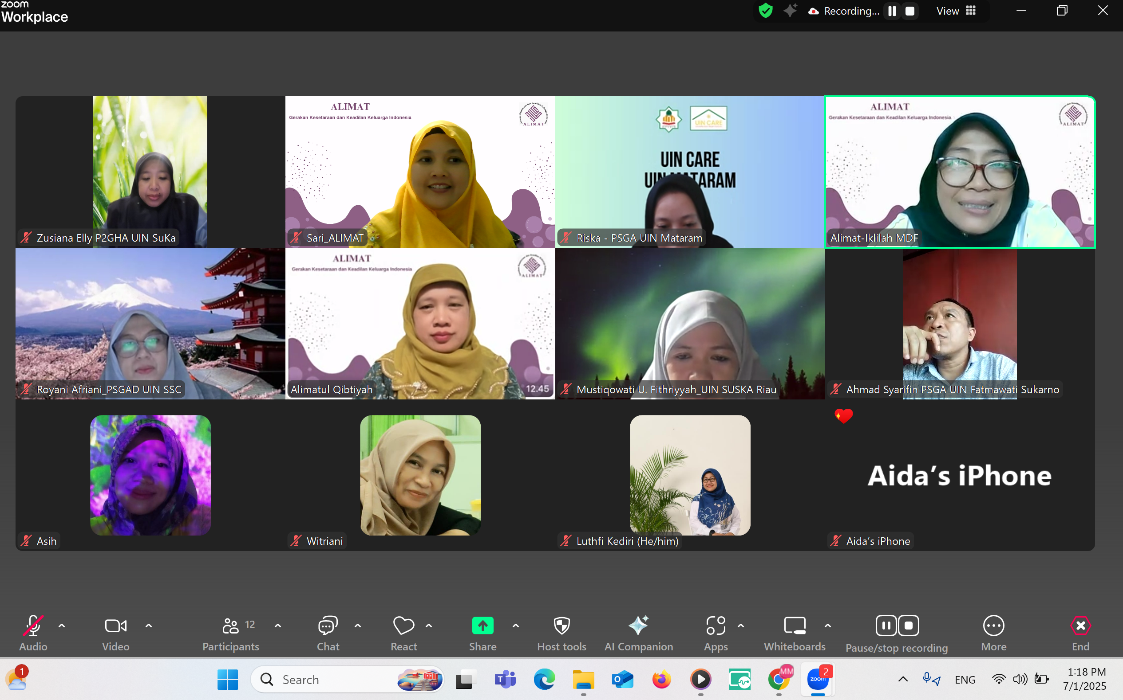
Task: Select Royani Afriani_PSGAD UIN SSC tile
Action: point(150,324)
